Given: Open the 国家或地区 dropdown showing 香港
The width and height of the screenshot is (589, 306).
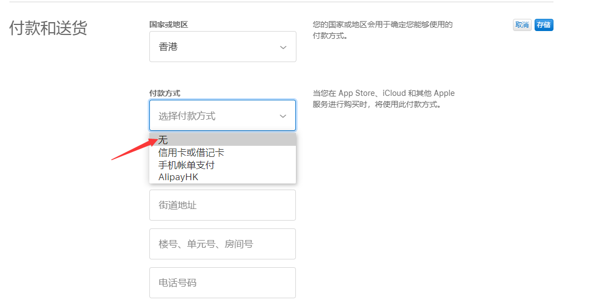Looking at the screenshot, I should pyautogui.click(x=222, y=47).
